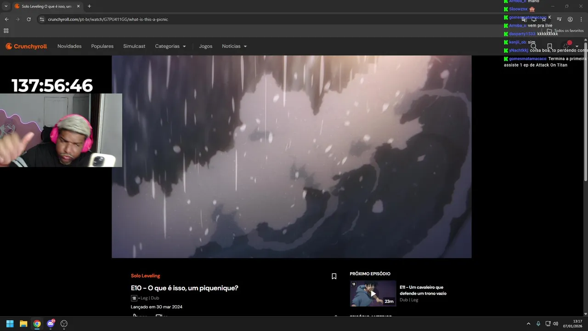This screenshot has width=588, height=331.
Task: Open a new Chrome tab
Action: coord(89,6)
